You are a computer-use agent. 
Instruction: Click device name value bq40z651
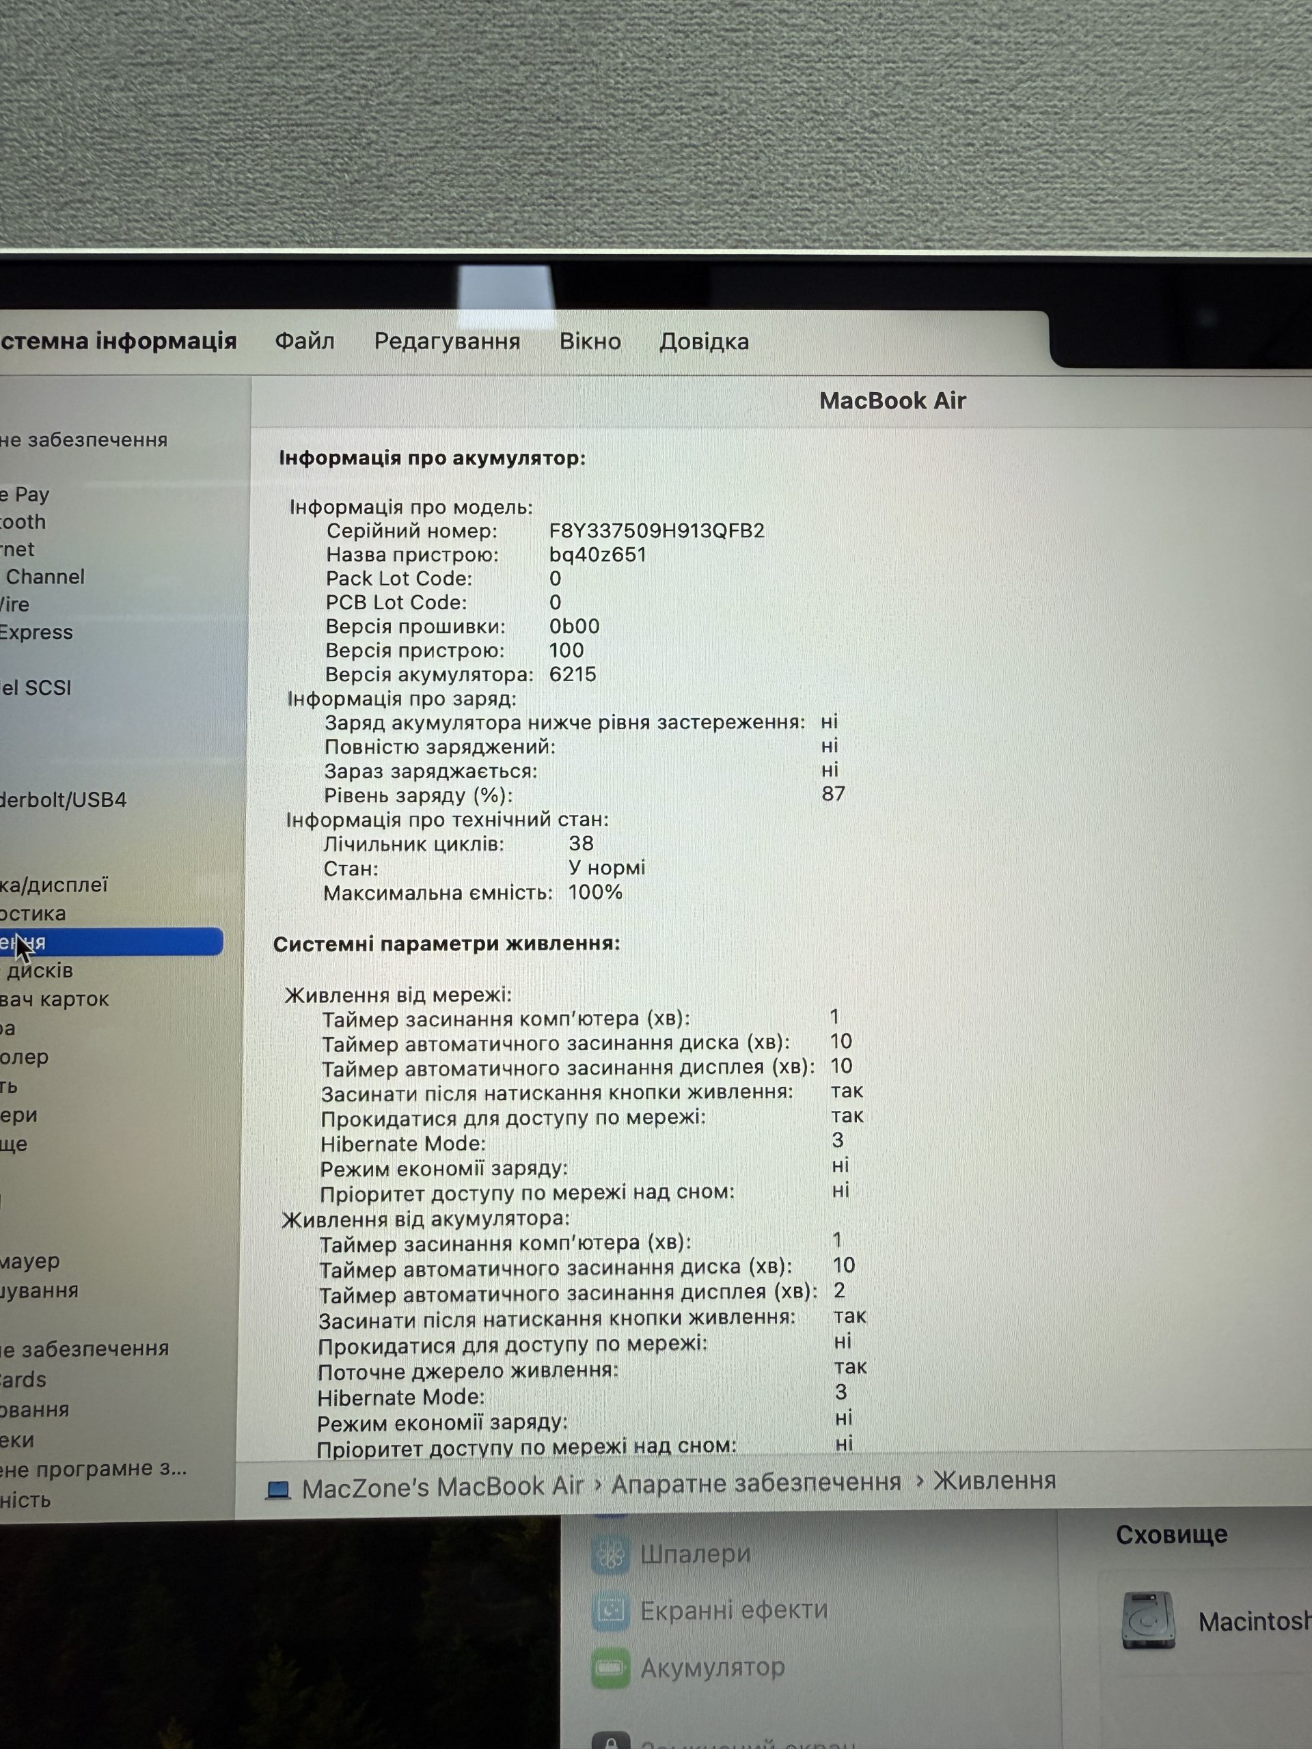click(x=598, y=554)
